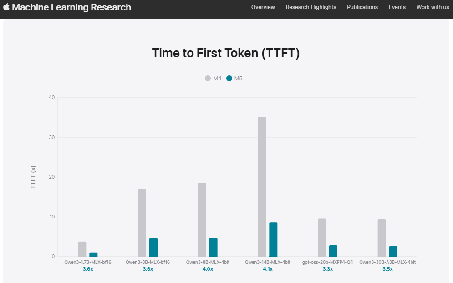This screenshot has height=283, width=453.
Task: Click the M4 bar for Qwen3-8B-MLX-bf16
Action: point(142,223)
